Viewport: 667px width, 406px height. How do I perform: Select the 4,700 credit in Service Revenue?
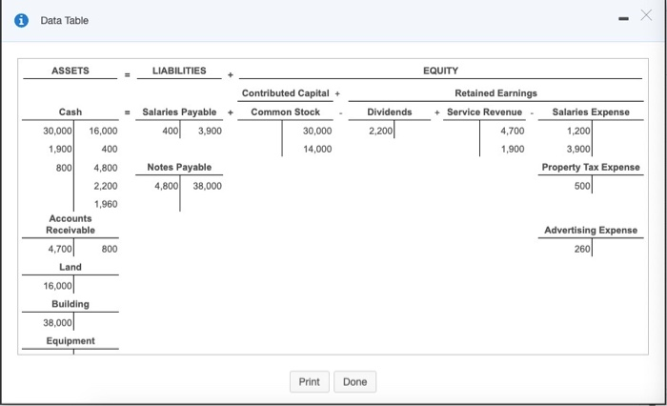(513, 131)
